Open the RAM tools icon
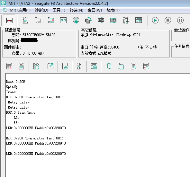The image size is (190, 177). (113, 20)
